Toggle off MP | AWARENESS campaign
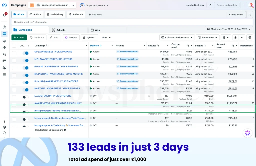 (x=26, y=60)
